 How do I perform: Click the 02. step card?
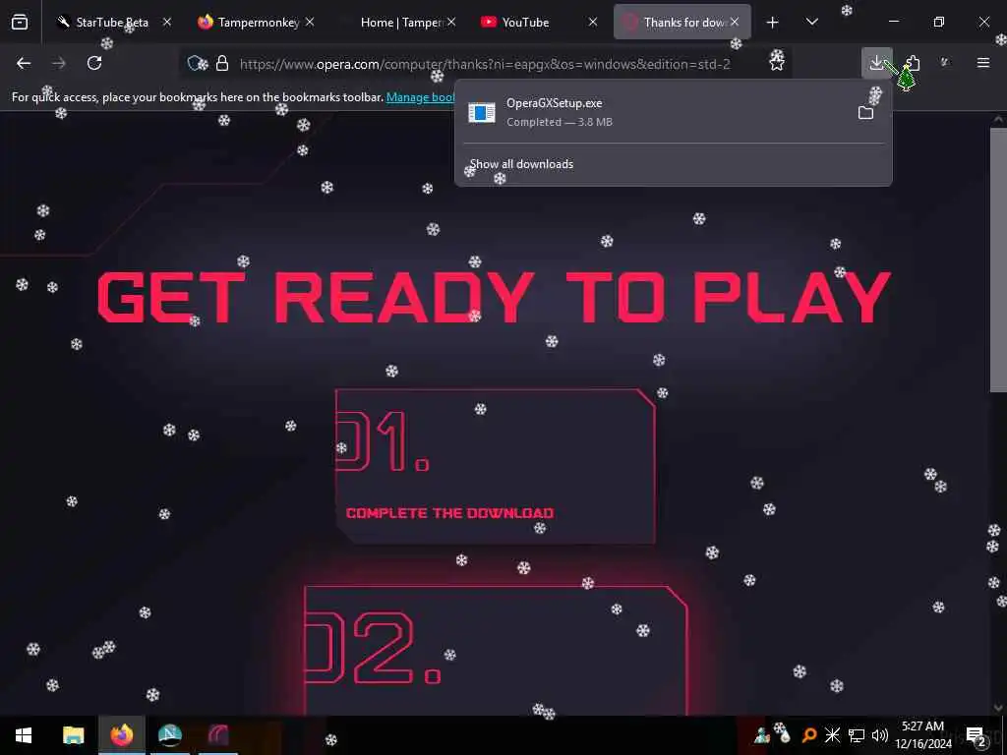pos(496,651)
